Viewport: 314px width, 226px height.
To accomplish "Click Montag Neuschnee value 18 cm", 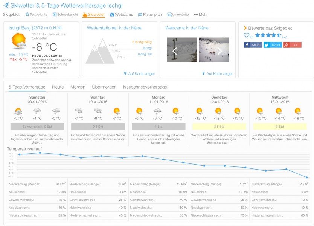I will coord(183,192).
